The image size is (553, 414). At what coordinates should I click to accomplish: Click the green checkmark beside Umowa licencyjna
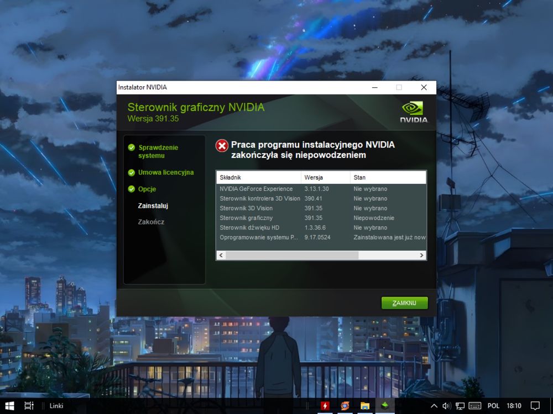(132, 172)
